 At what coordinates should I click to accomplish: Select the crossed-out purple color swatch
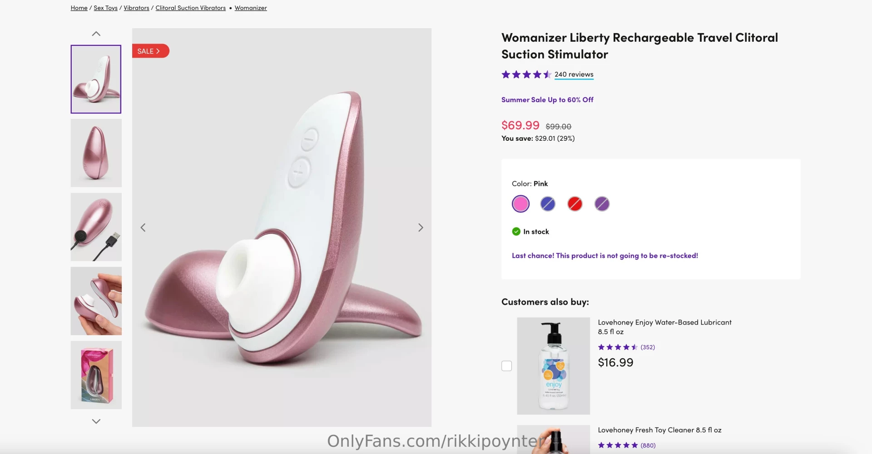(x=602, y=204)
